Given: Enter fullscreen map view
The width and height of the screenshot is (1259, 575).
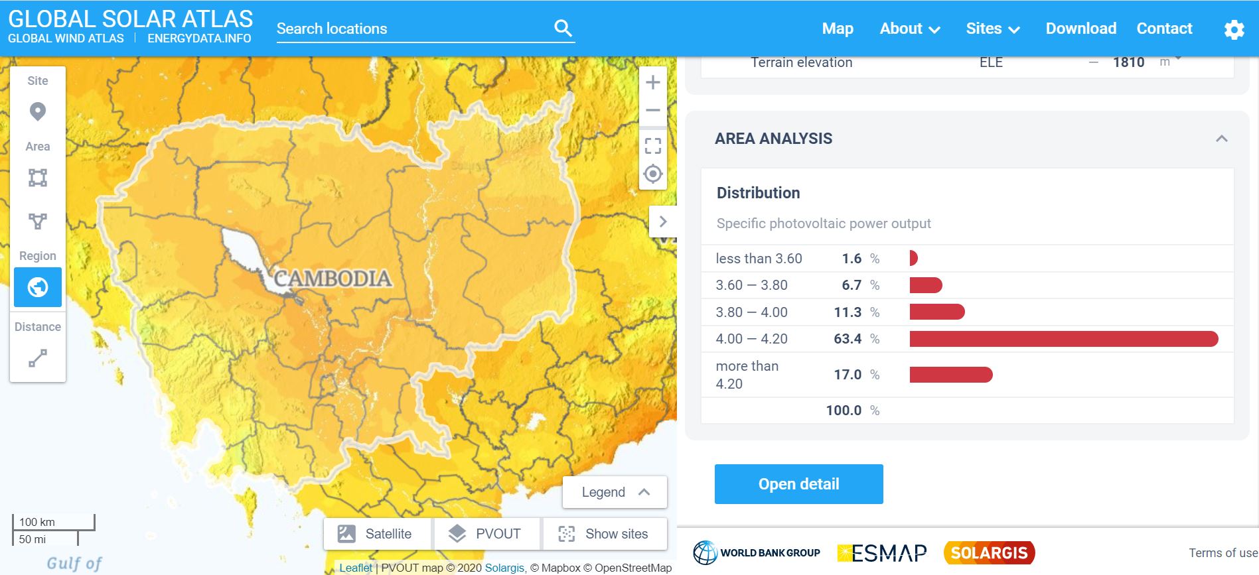Looking at the screenshot, I should 652,146.
